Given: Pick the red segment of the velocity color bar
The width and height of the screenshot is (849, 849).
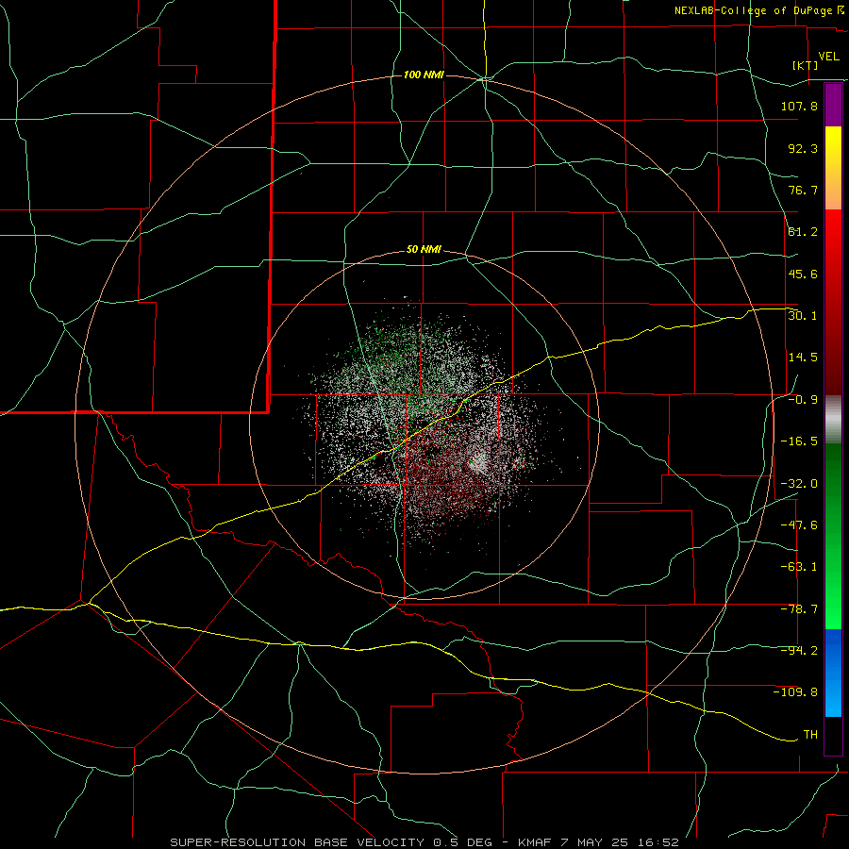Looking at the screenshot, I should click(x=833, y=302).
